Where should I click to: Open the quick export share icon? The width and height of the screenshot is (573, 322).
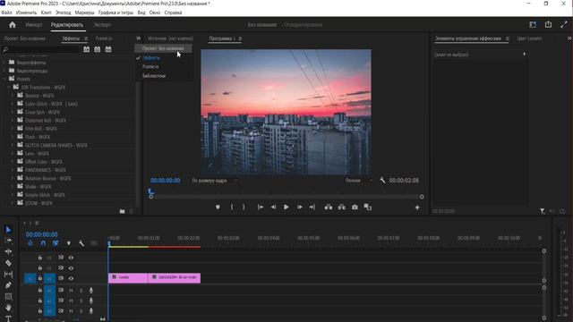[548, 24]
